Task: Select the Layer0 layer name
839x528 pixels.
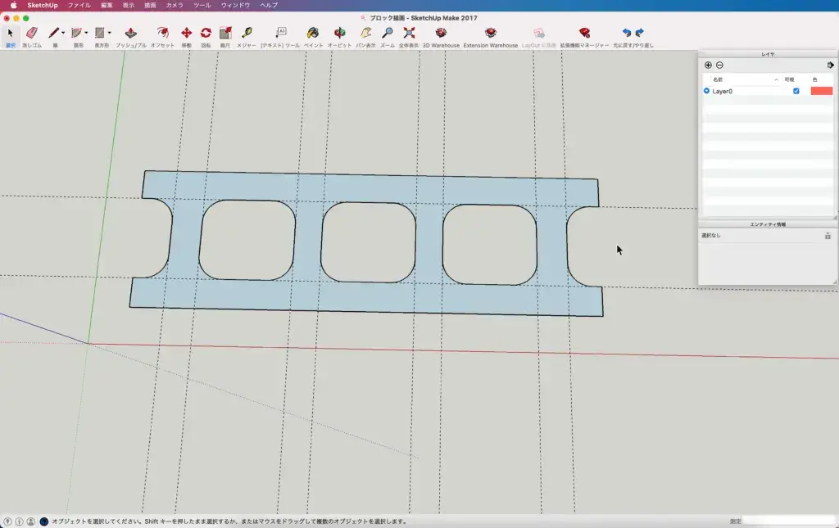Action: point(723,92)
